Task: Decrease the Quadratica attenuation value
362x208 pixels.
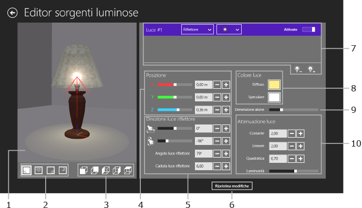Action: click(292, 159)
